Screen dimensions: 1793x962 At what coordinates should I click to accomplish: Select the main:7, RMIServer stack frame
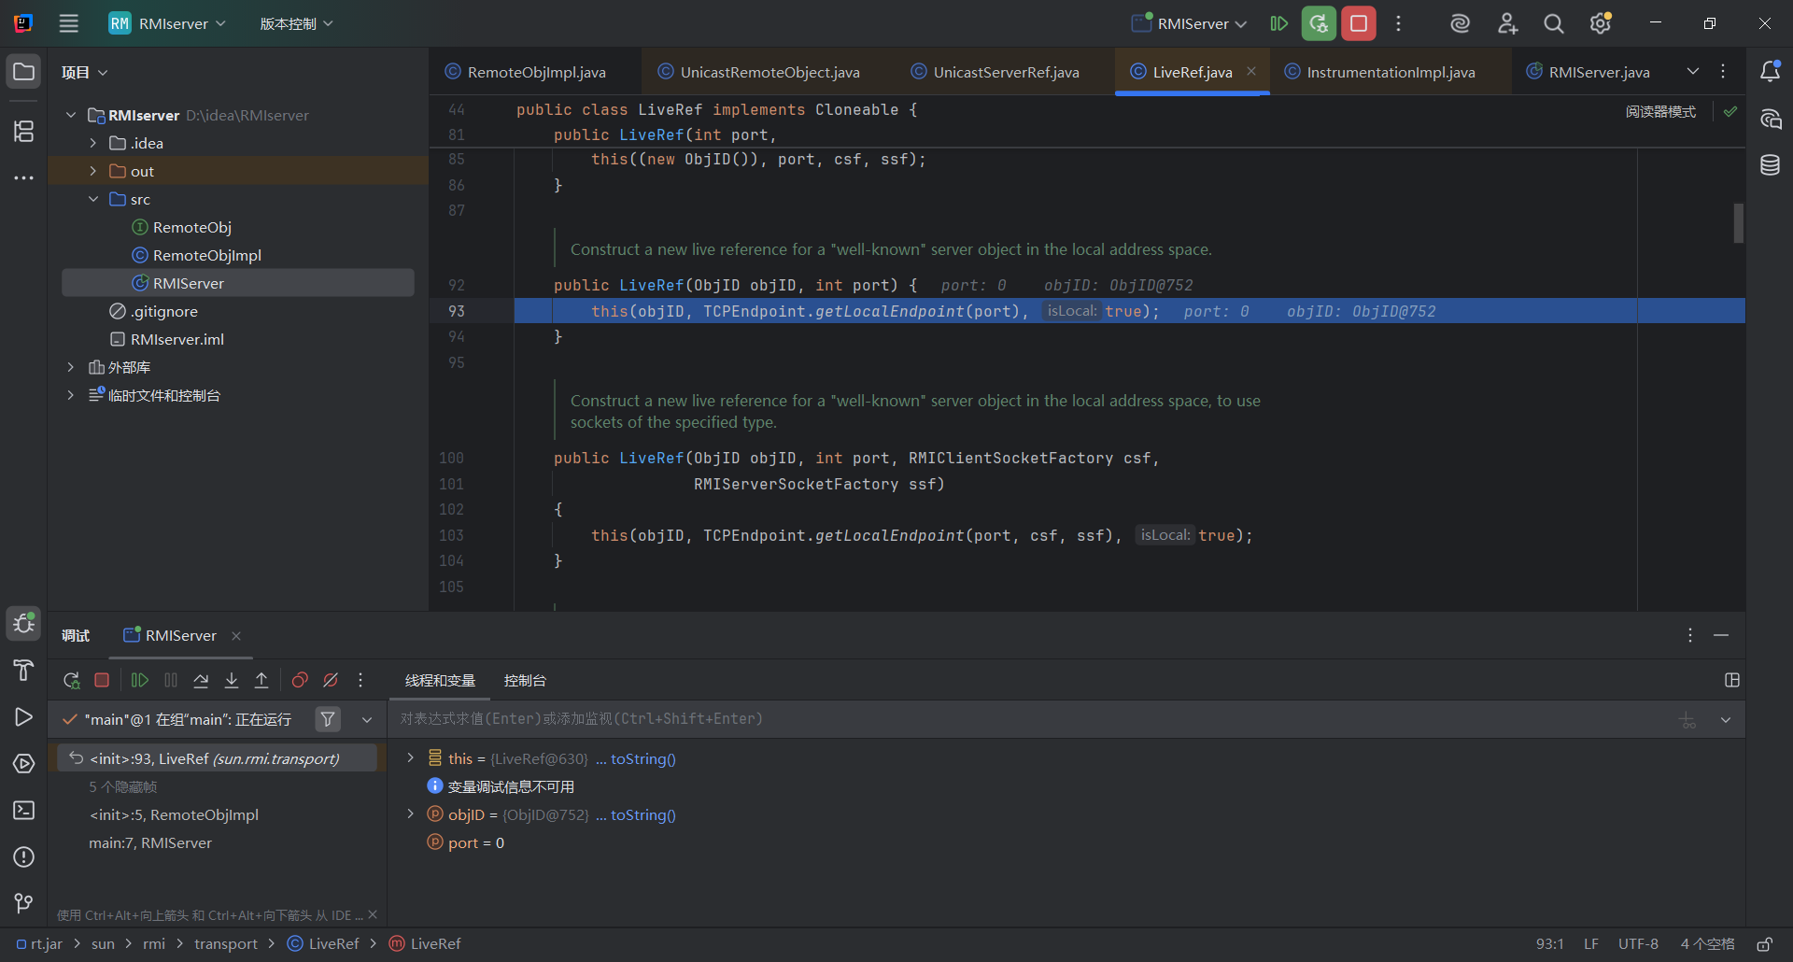(x=150, y=842)
